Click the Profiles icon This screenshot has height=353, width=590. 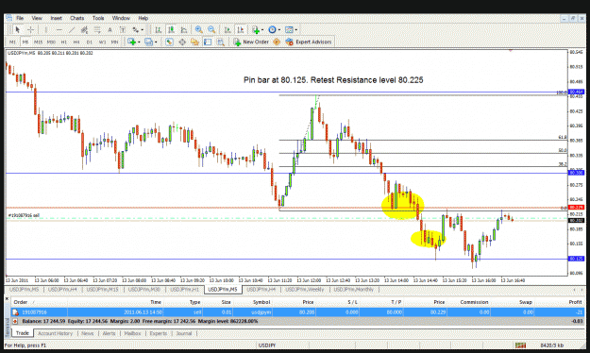148,42
